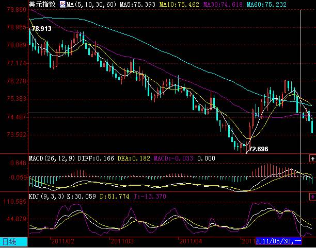This screenshot has width=316, height=248.
Task: Select the 日线 daily period tab
Action: click(14, 242)
